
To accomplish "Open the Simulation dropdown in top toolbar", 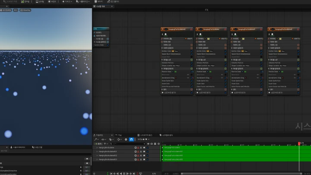I will [x=83, y=2].
